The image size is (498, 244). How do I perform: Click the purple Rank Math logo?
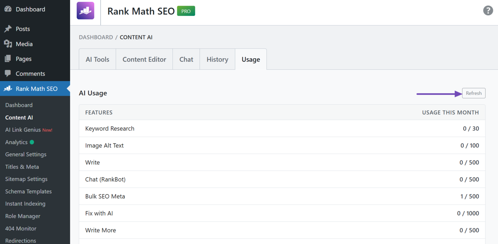click(85, 11)
